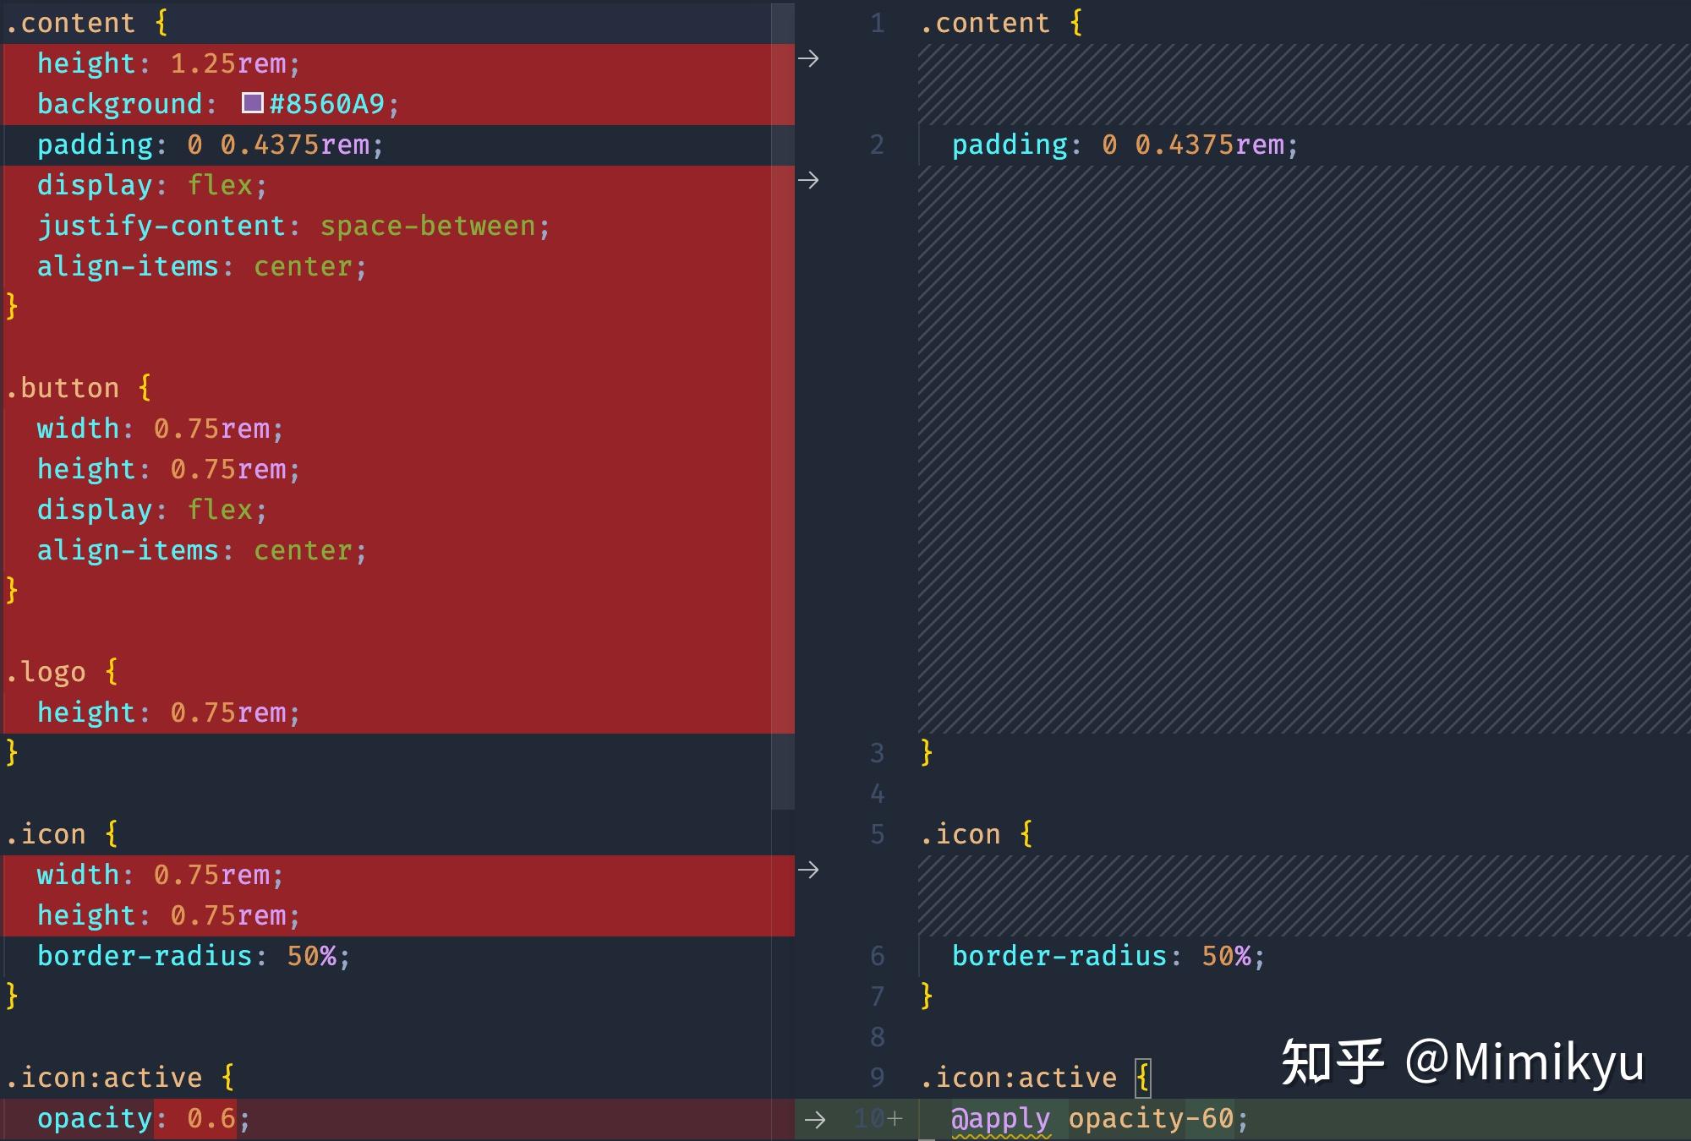Click the diff arrow next to display flex block

coord(809,180)
